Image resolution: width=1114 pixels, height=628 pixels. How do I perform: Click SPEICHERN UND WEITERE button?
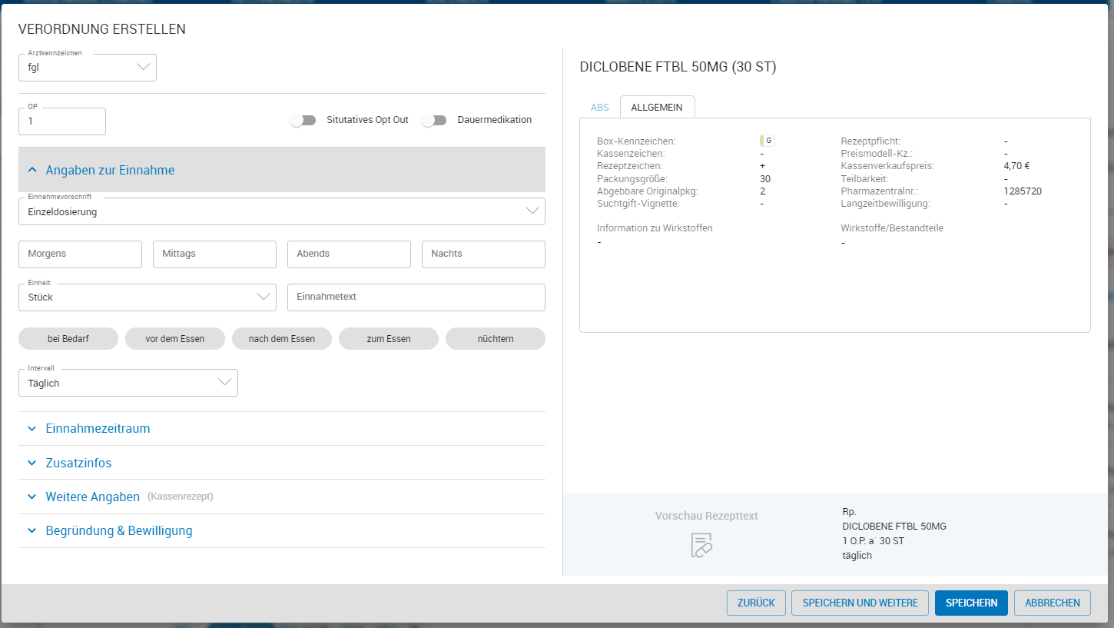[860, 603]
